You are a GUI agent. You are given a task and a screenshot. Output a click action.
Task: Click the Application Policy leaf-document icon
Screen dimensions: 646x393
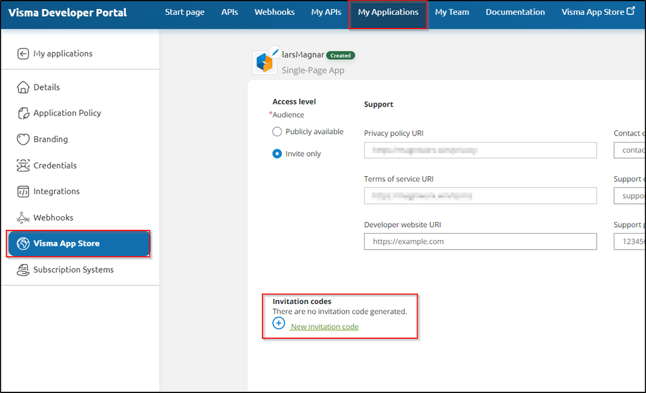pos(23,113)
